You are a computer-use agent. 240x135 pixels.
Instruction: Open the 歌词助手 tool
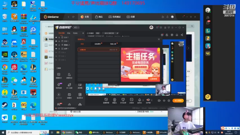click(80, 96)
